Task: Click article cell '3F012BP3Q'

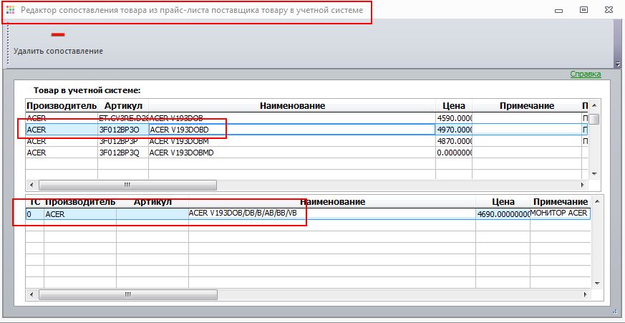Action: [123, 153]
